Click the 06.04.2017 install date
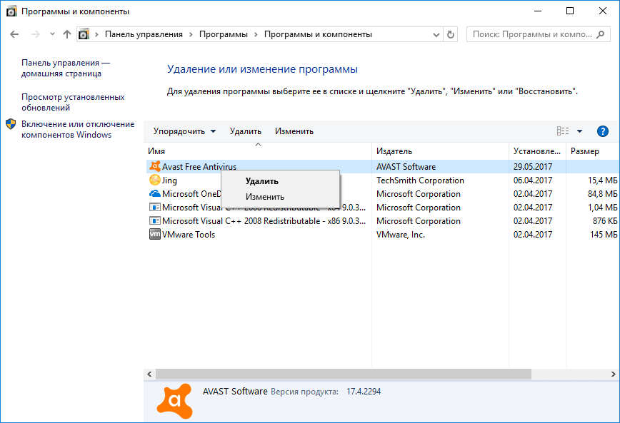The image size is (620, 423). (x=533, y=180)
